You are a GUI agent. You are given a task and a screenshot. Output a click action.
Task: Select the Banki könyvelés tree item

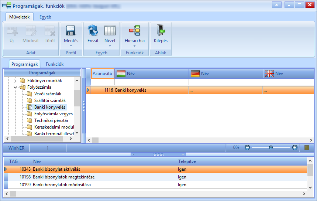coord(50,107)
